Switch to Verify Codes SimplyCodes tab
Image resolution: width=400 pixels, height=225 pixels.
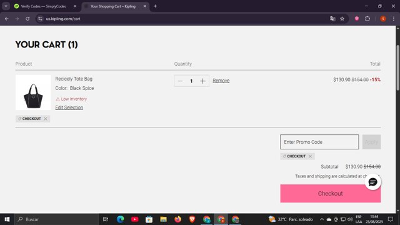point(43,6)
